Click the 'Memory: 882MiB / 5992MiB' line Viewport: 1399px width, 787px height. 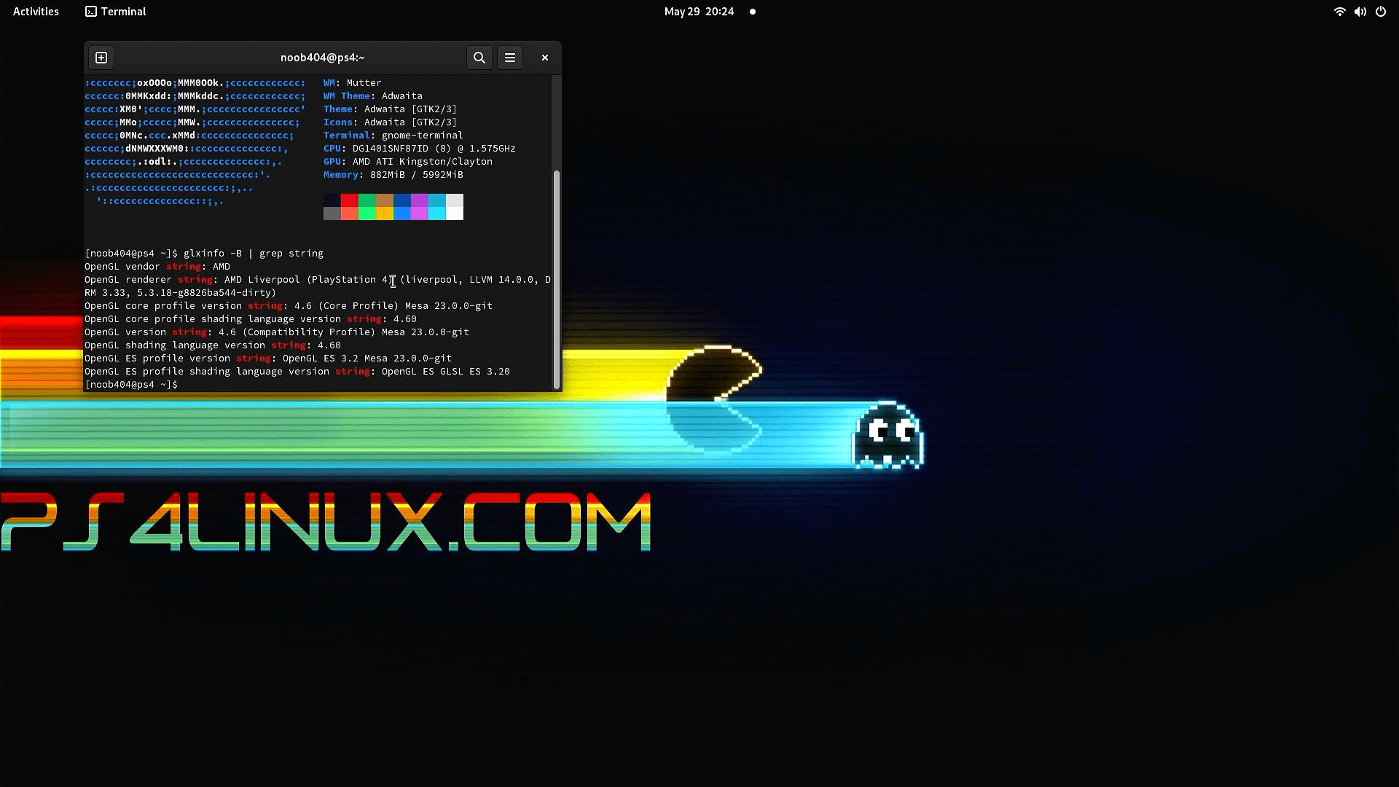(393, 175)
